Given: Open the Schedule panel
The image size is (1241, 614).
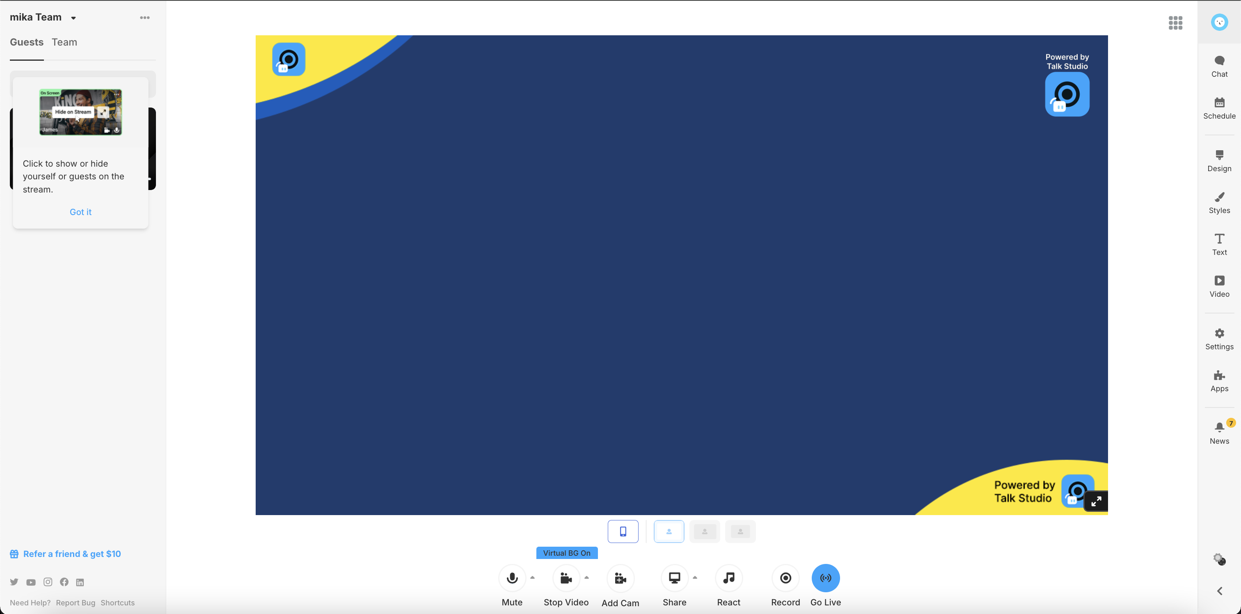Looking at the screenshot, I should [x=1219, y=107].
